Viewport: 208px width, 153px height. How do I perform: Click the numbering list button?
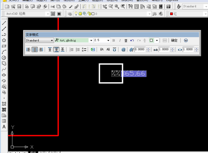pyautogui.click(x=71, y=49)
